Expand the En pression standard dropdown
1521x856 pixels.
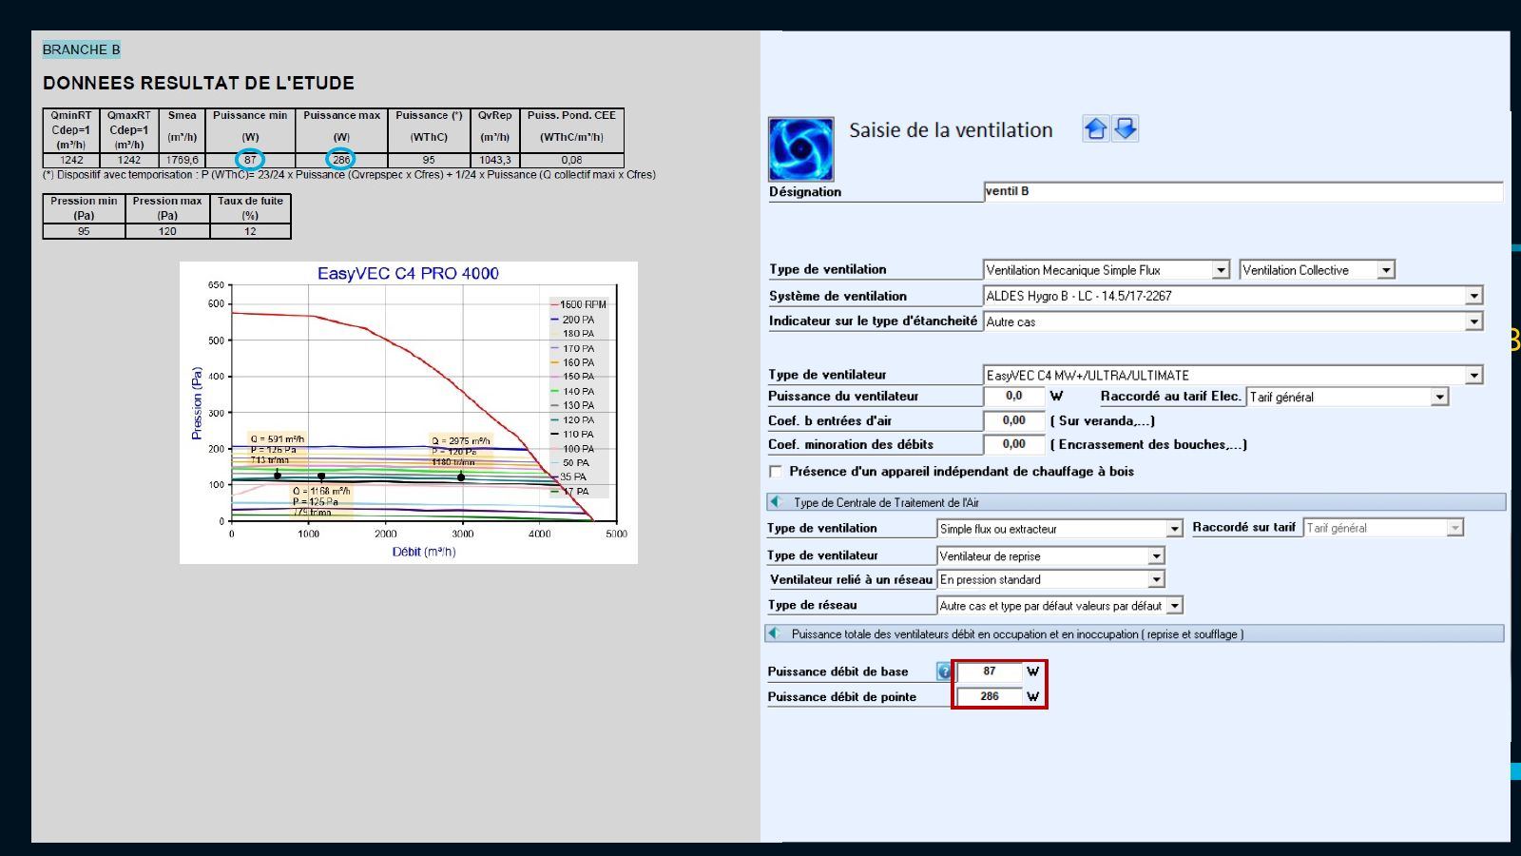tap(1156, 579)
